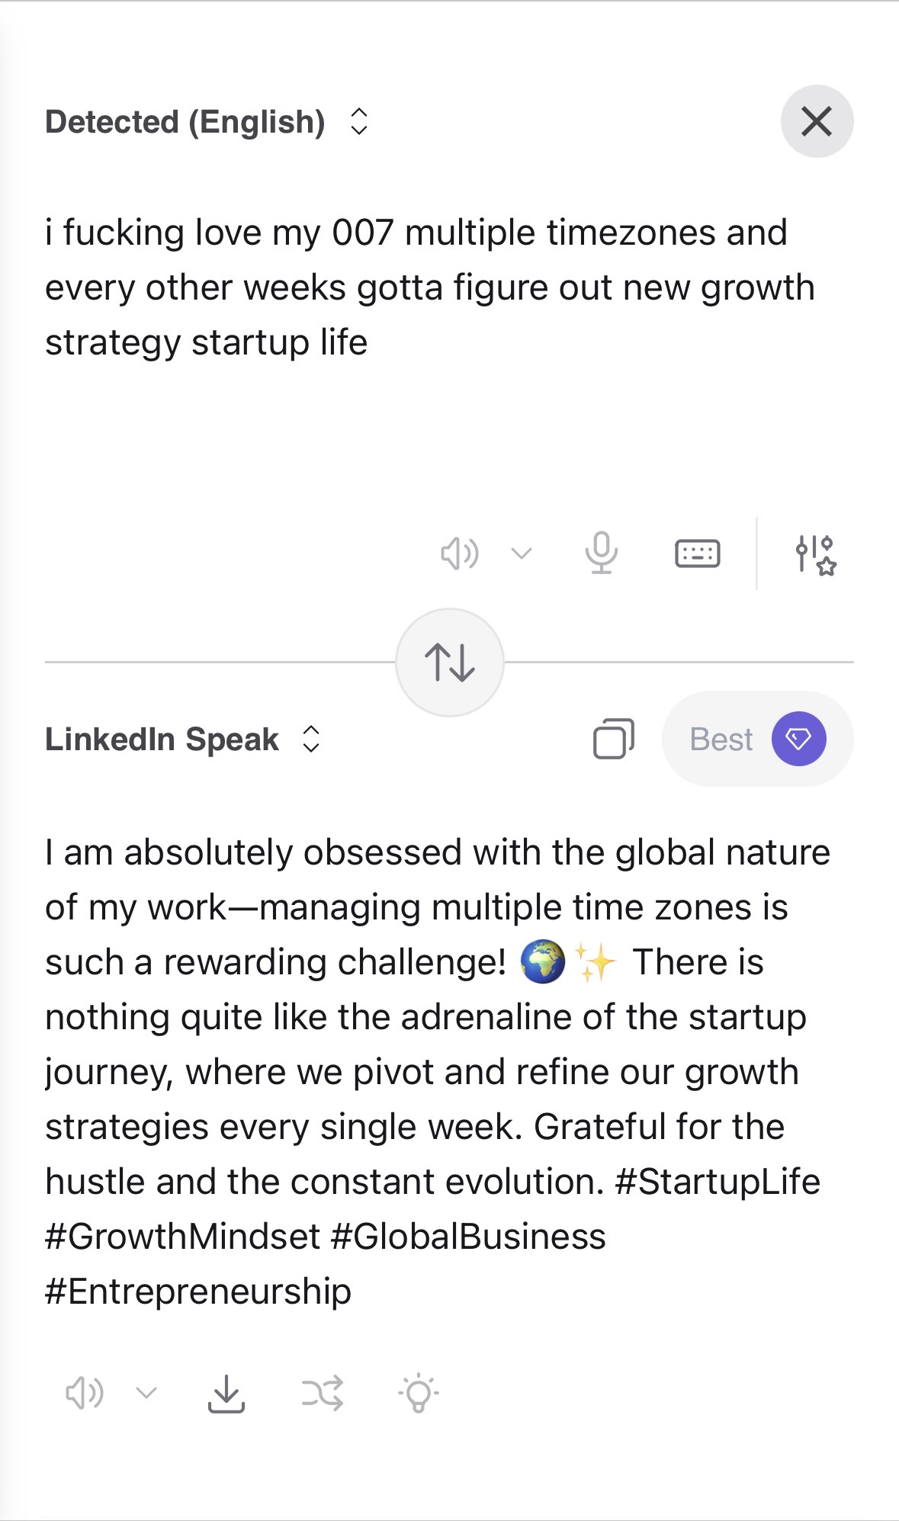The height and width of the screenshot is (1521, 899).
Task: Open the keyboard input icon
Action: click(697, 554)
